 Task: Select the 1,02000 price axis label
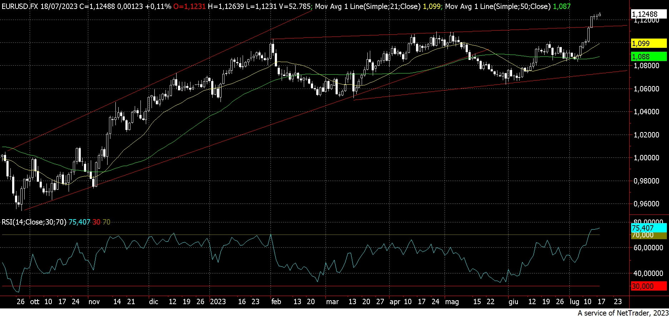pyautogui.click(x=646, y=135)
